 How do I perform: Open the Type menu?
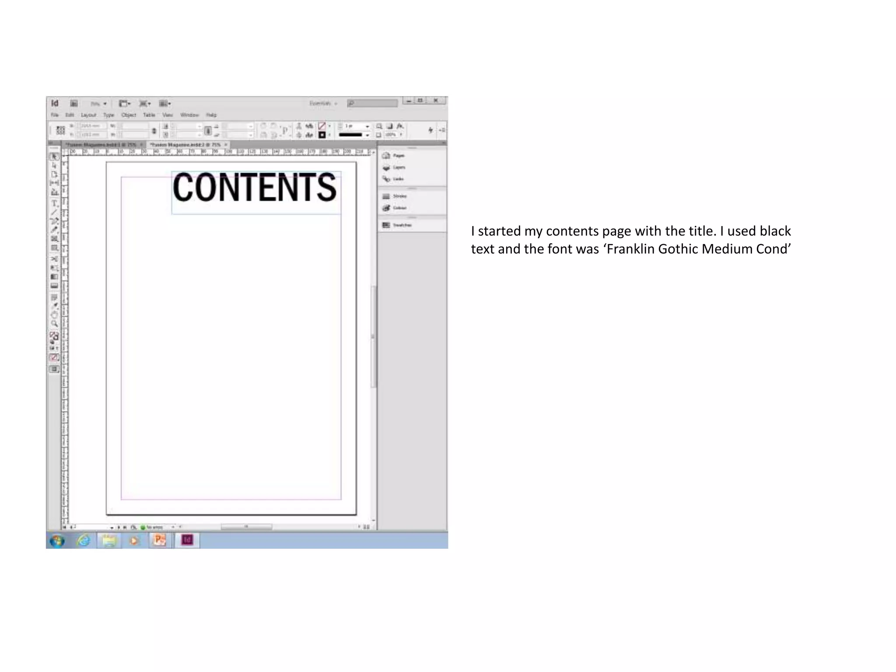108,115
